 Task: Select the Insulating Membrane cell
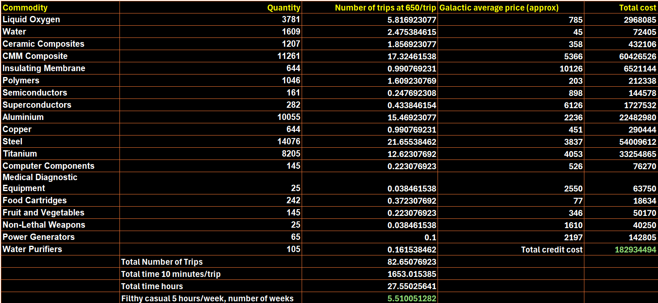pos(60,68)
